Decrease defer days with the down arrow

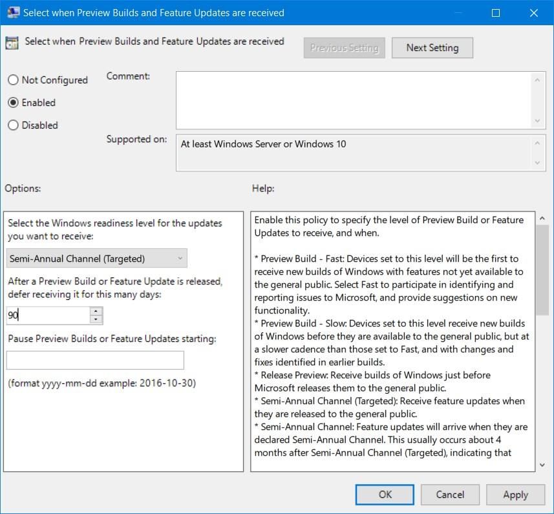pyautogui.click(x=96, y=319)
